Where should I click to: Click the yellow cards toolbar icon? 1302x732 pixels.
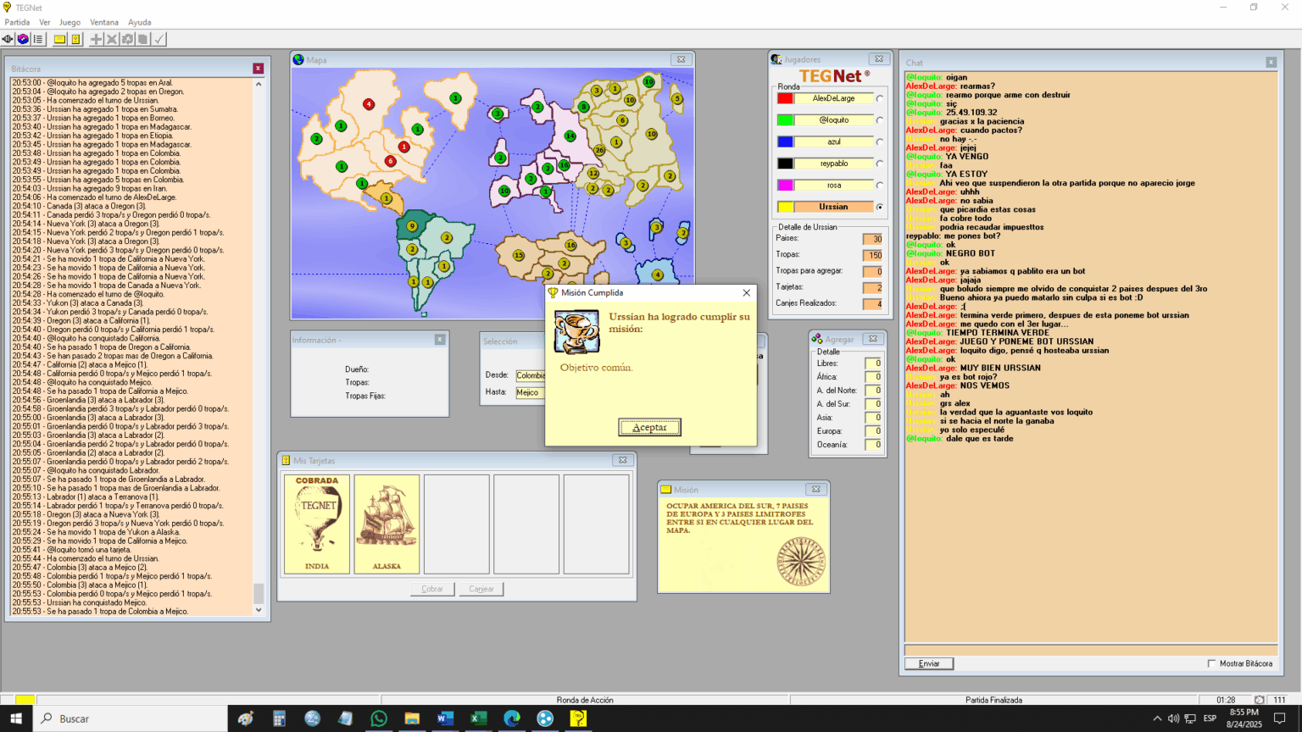75,39
